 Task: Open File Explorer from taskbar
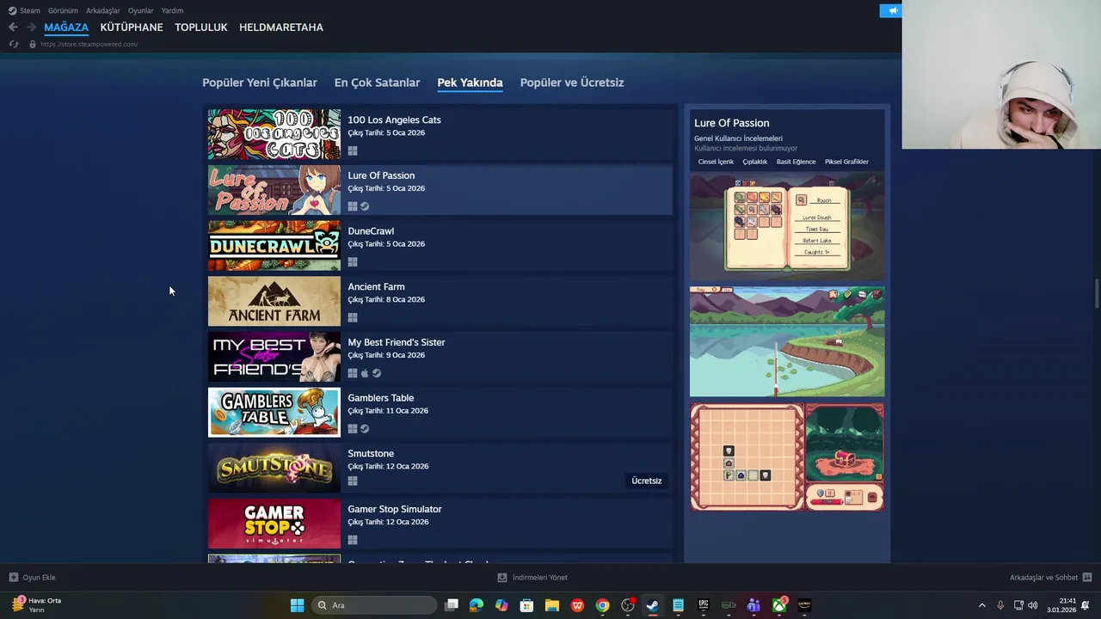coord(552,605)
